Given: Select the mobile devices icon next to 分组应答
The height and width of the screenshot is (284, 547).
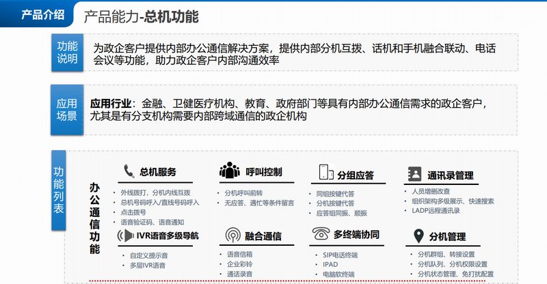Looking at the screenshot, I should (325, 172).
